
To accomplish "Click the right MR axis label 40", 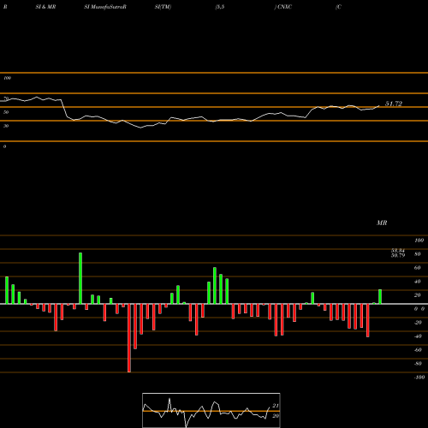I will click(418, 282).
